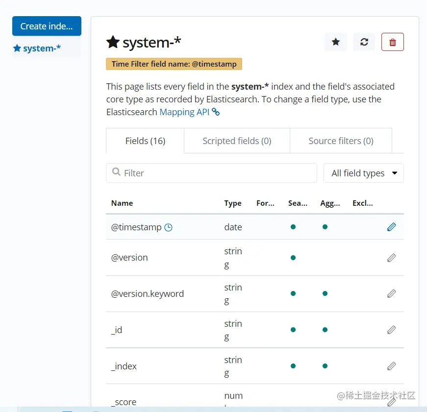Sort fields by Type column header
The height and width of the screenshot is (412, 427).
coord(233,203)
